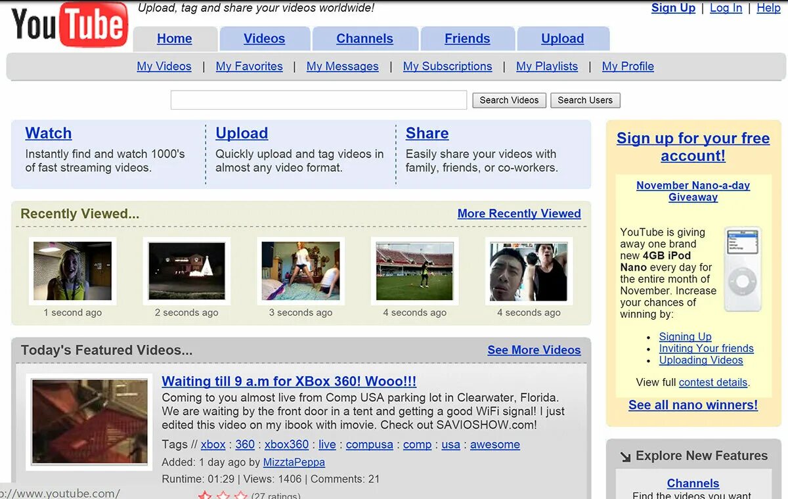Click the YouTube logo

[69, 24]
